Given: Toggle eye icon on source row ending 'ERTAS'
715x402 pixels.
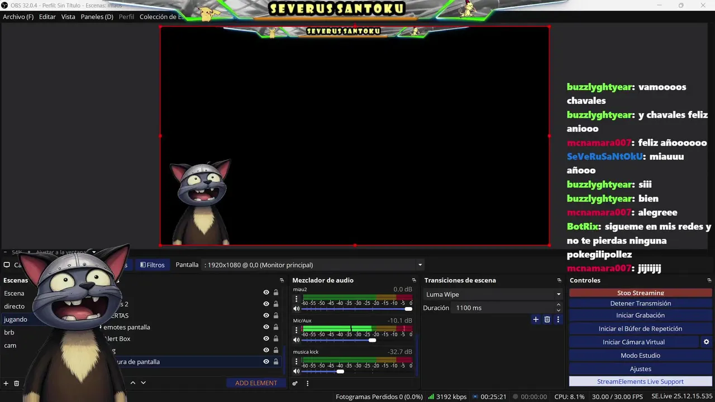Looking at the screenshot, I should coord(266,315).
